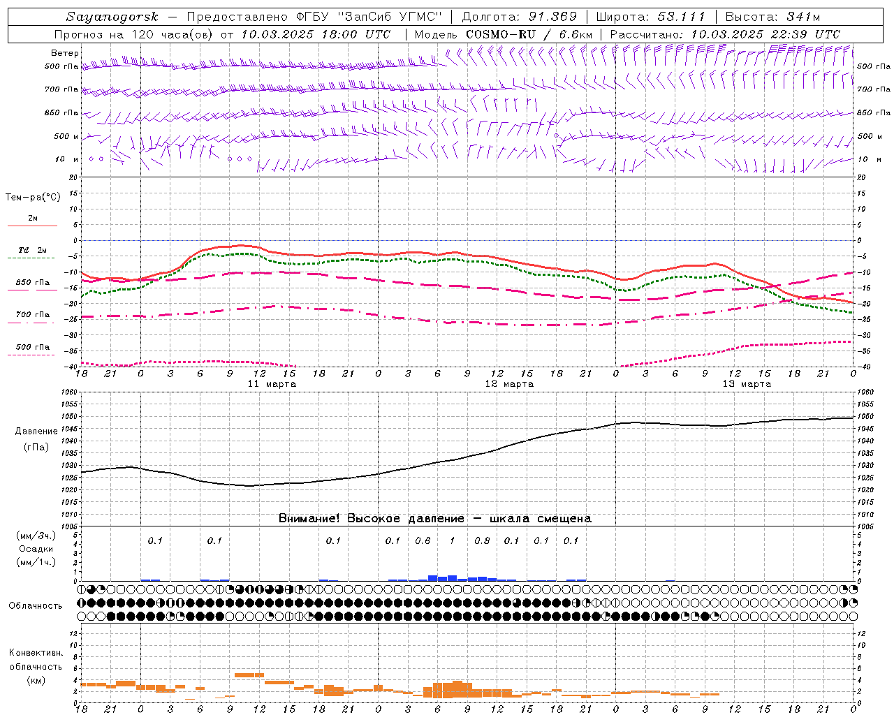Viewport: 894px width, 715px height.
Task: Click the Осадки precipitation label
Action: click(36, 549)
